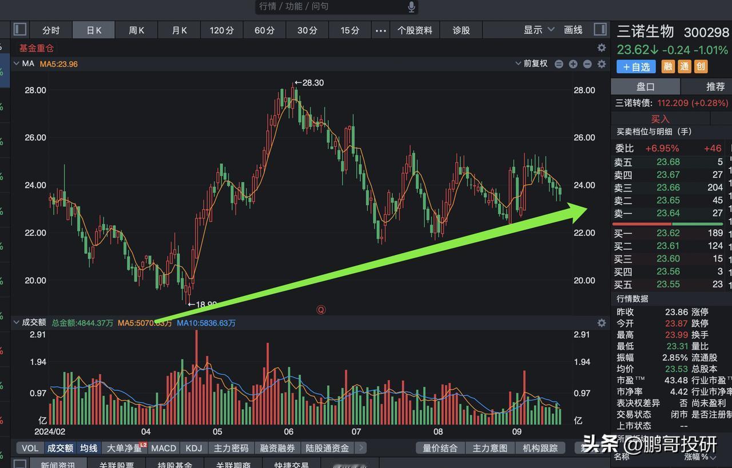
Task: Click the 量价结合 button
Action: (440, 448)
